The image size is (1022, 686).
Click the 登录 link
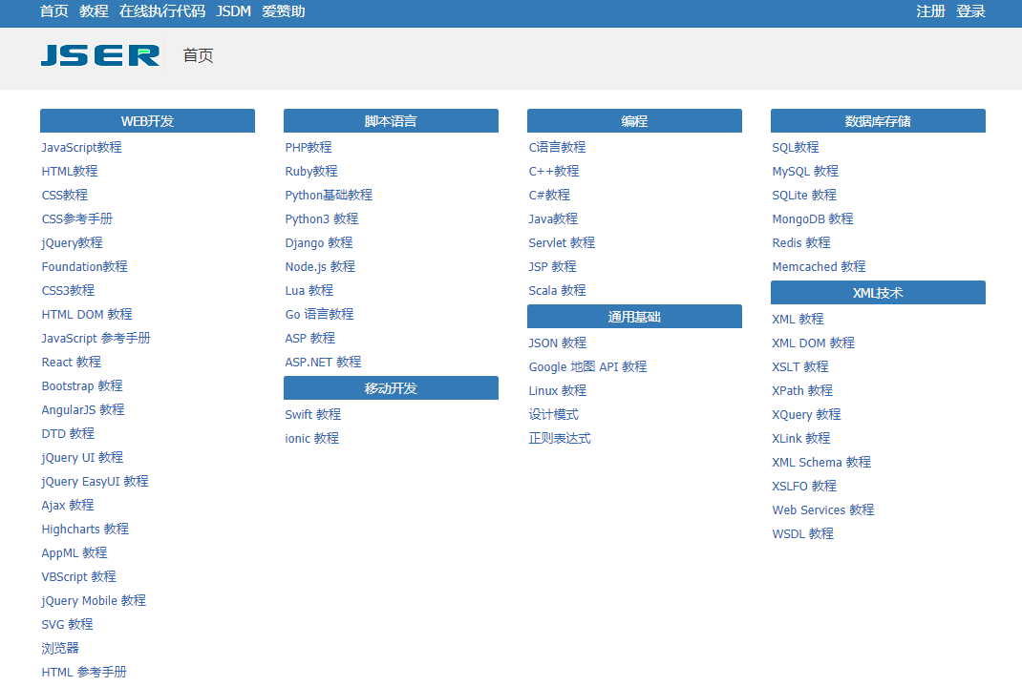point(970,11)
